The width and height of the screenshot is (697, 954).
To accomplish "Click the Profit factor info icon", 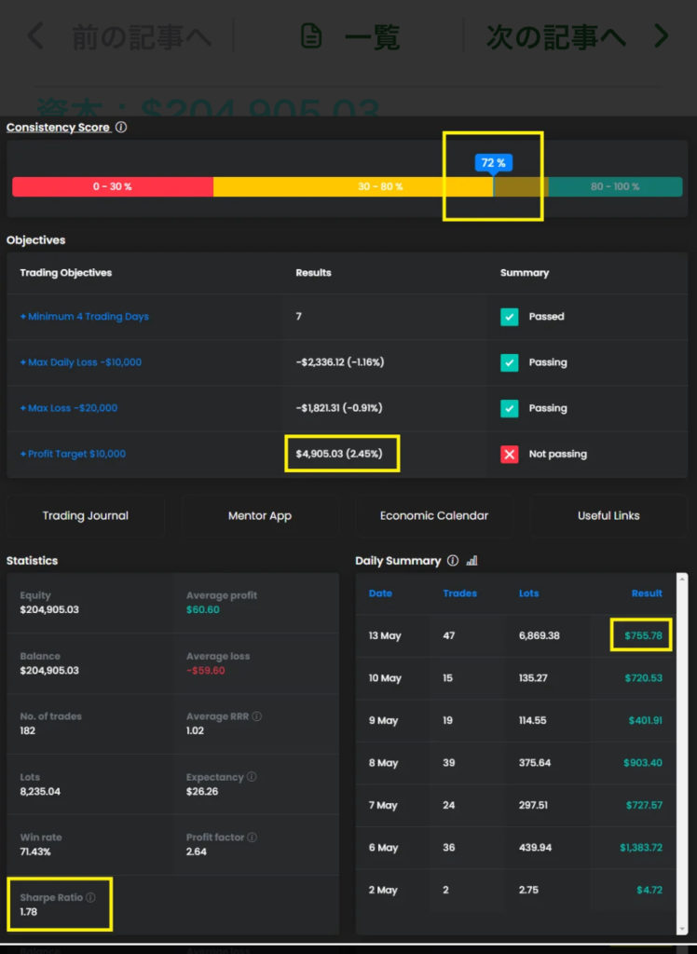I will (x=252, y=838).
